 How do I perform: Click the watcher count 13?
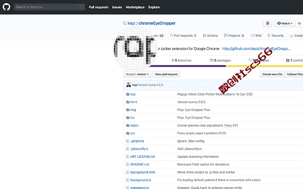pos(299,23)
